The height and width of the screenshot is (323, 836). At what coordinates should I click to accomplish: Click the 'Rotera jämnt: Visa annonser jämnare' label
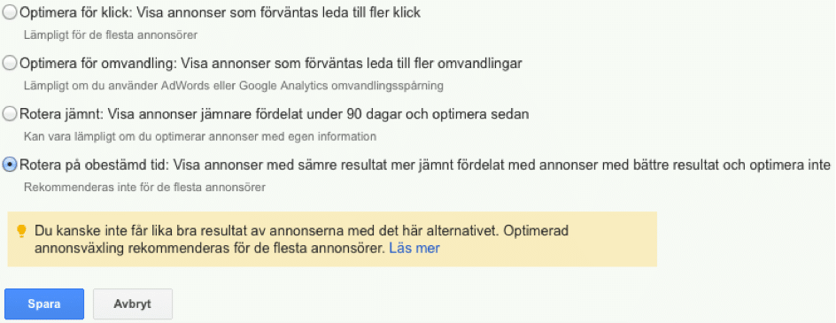click(x=274, y=114)
